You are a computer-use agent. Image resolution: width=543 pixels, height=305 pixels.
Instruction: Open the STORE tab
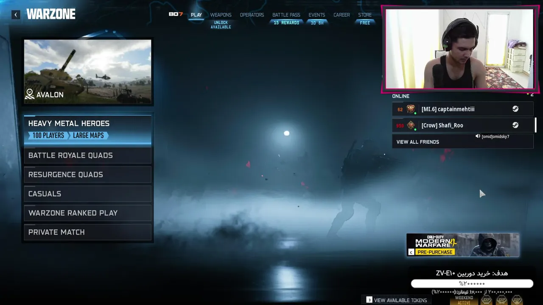click(x=365, y=15)
